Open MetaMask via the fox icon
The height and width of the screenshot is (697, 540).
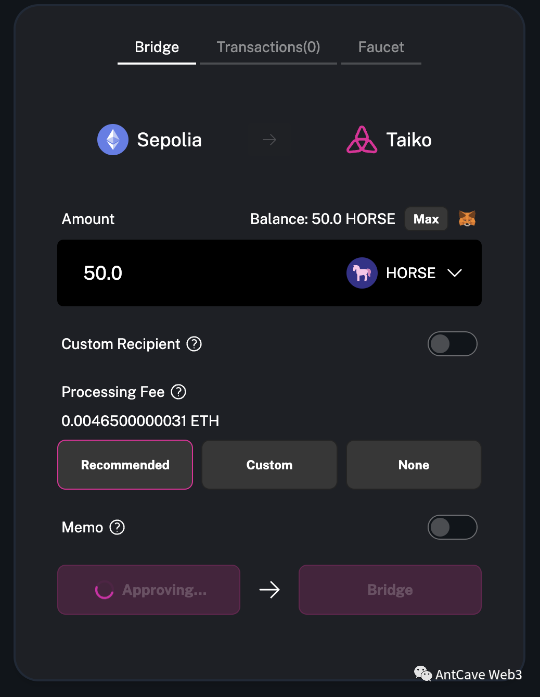(x=467, y=219)
